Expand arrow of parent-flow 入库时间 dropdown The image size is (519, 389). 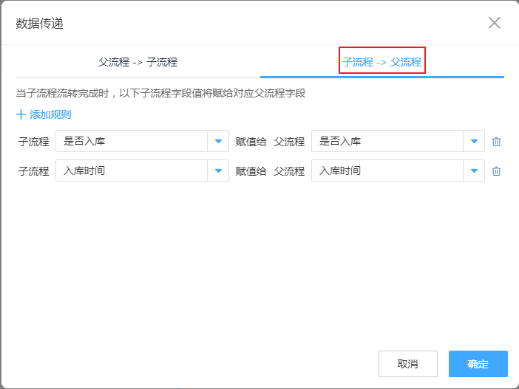[474, 171]
